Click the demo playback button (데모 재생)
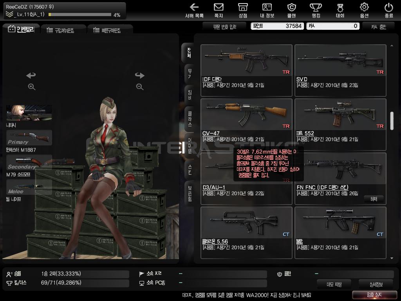 click(334, 285)
